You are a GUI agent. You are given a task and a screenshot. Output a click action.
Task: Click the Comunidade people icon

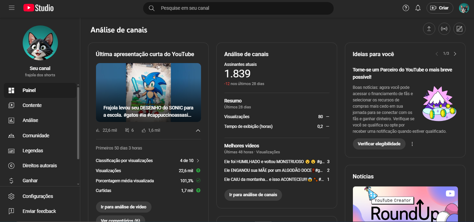pyautogui.click(x=12, y=136)
